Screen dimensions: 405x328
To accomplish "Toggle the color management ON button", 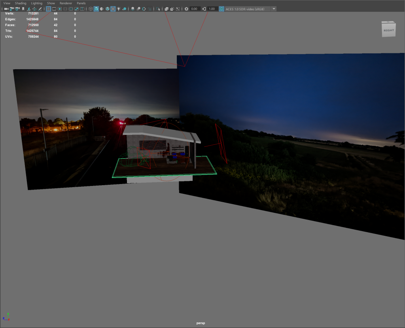I will [221, 9].
